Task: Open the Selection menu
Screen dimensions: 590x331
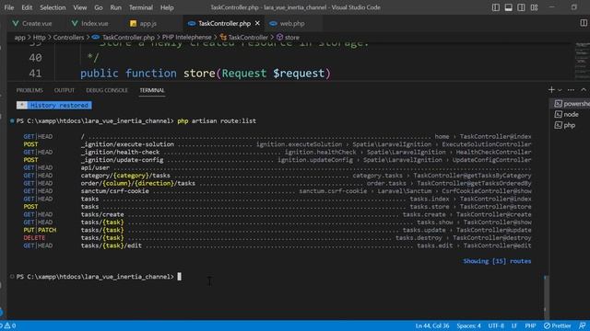Action: (x=53, y=7)
